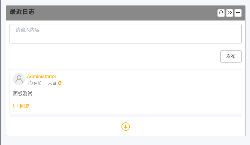
Task: Click the gray divider strip below the post
Action: pos(125,116)
